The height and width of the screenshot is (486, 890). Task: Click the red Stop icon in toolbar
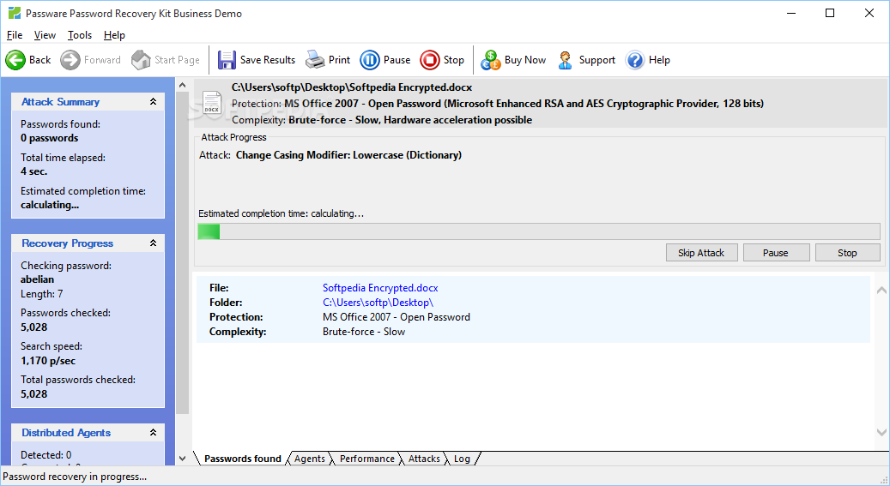(x=430, y=59)
